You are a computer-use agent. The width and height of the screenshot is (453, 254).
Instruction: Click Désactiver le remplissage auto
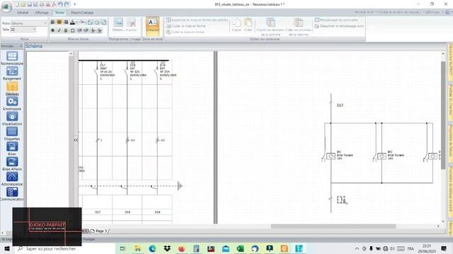pos(339,26)
